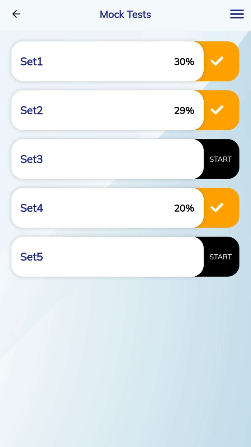Start the Set5 mock test
251x447 pixels.
220,257
